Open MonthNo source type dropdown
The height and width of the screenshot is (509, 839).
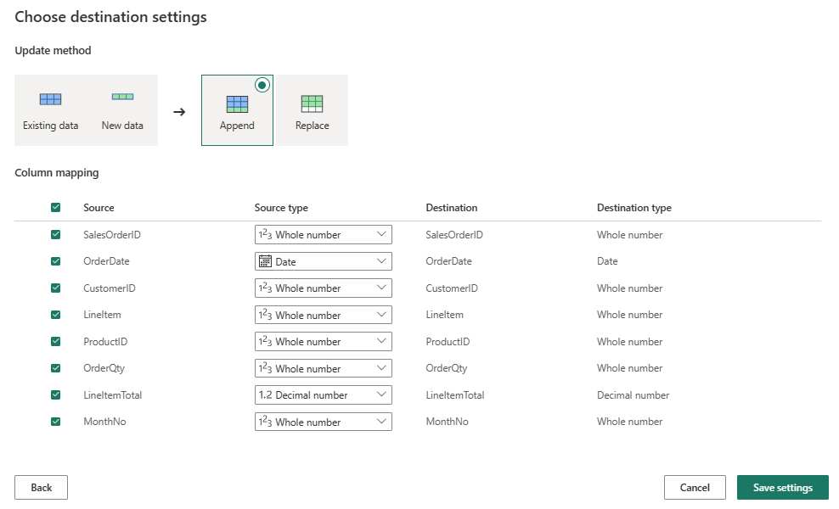[x=324, y=422]
